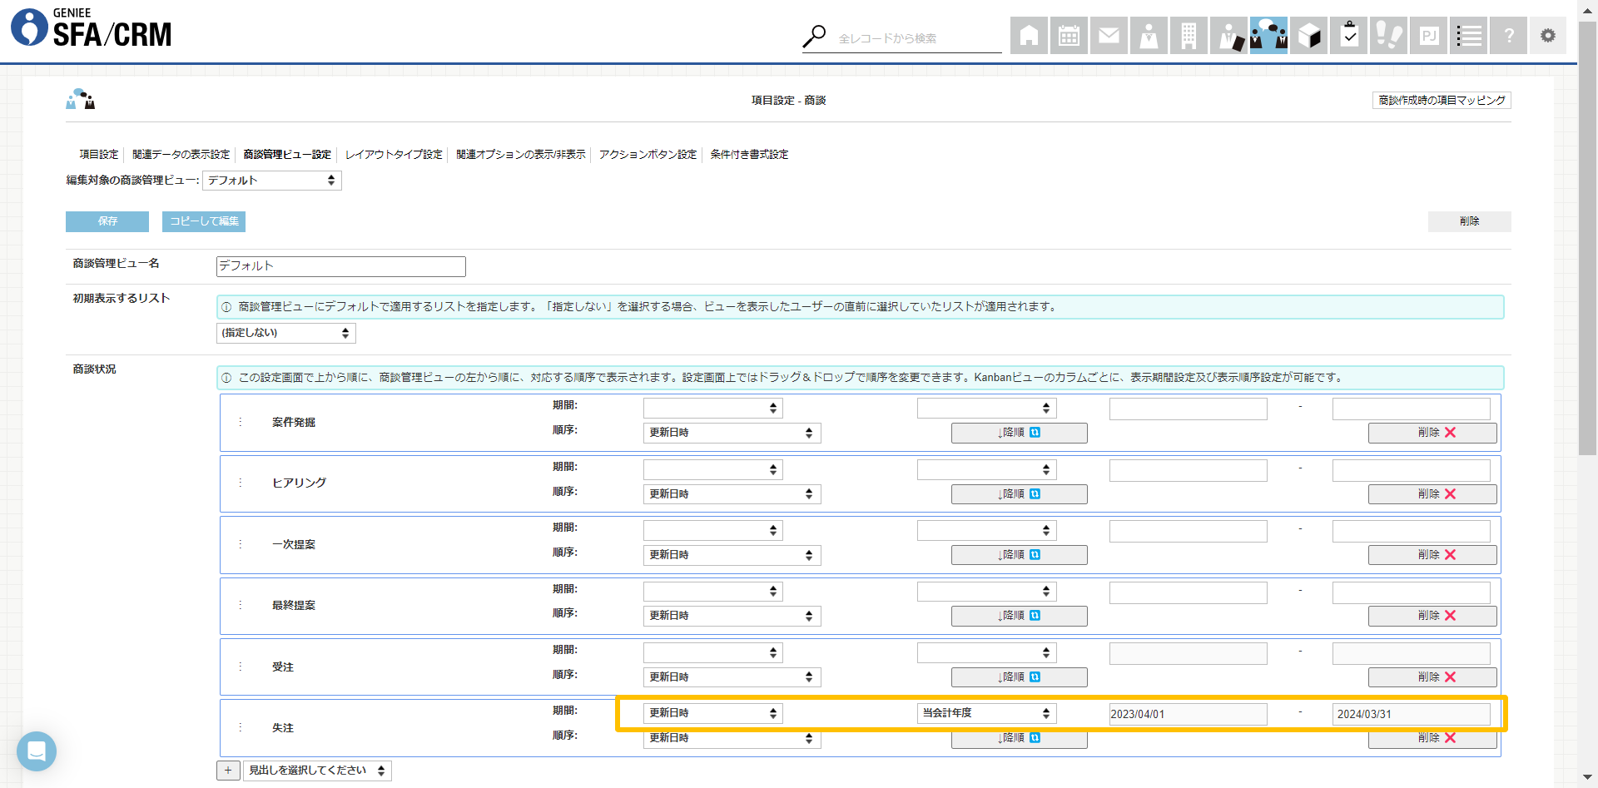Click the top right 削除 button
1598x788 pixels.
[x=1469, y=221]
